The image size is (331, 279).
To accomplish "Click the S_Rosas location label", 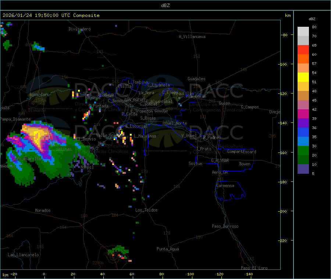I will coord(148,118).
